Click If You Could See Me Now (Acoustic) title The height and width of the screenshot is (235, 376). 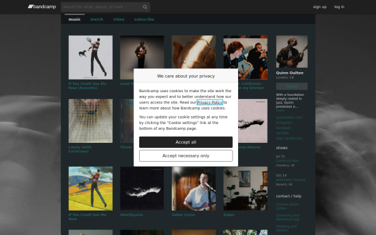87,86
